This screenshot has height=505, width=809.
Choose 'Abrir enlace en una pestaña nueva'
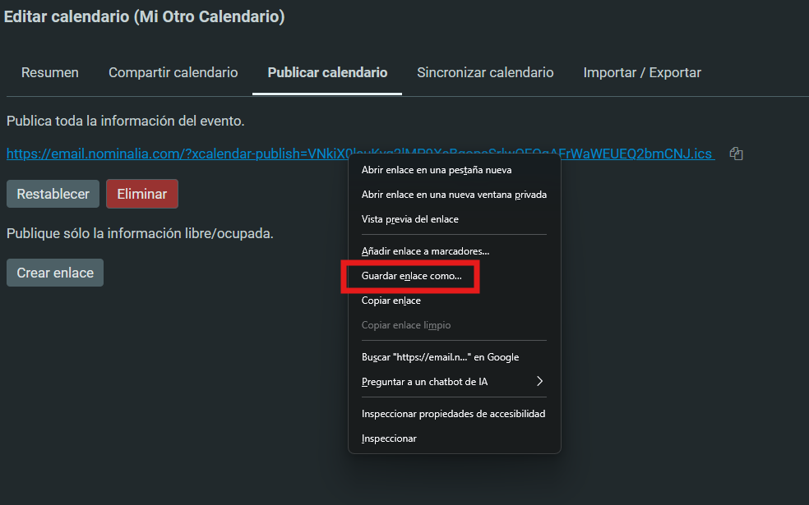pos(437,170)
